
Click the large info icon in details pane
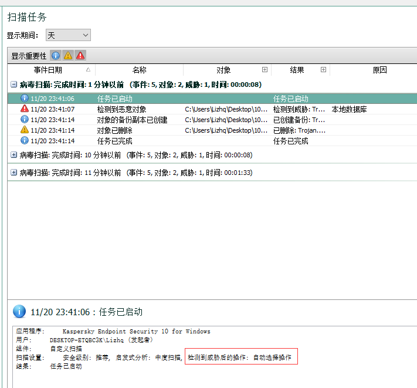point(19,312)
